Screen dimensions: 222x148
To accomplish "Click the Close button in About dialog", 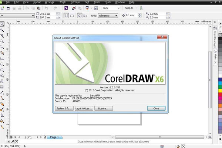I will (156, 108).
